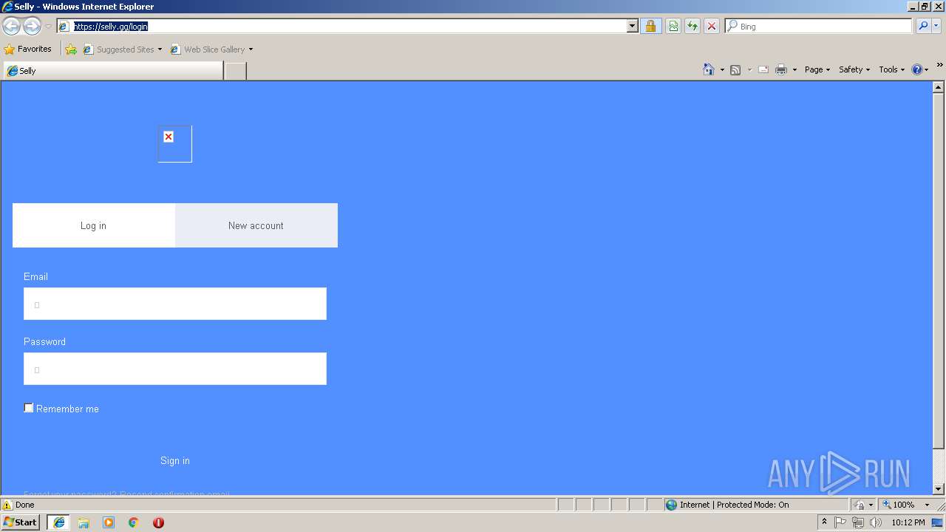Expand the Home button dropdown arrow

point(722,69)
